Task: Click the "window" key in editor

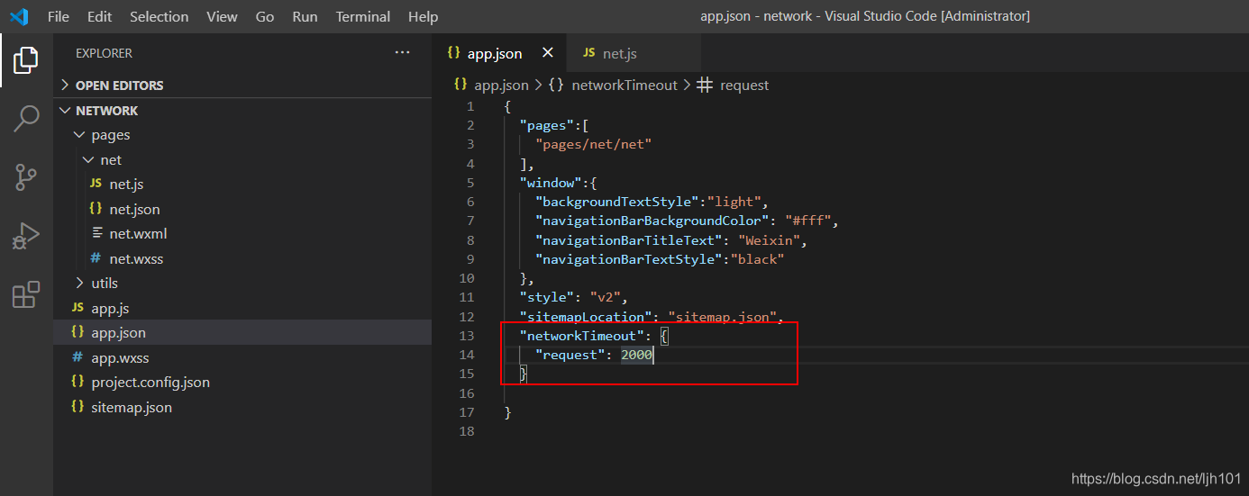Action: (552, 183)
